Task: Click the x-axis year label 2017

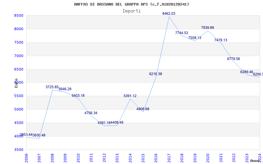Action: (169, 158)
